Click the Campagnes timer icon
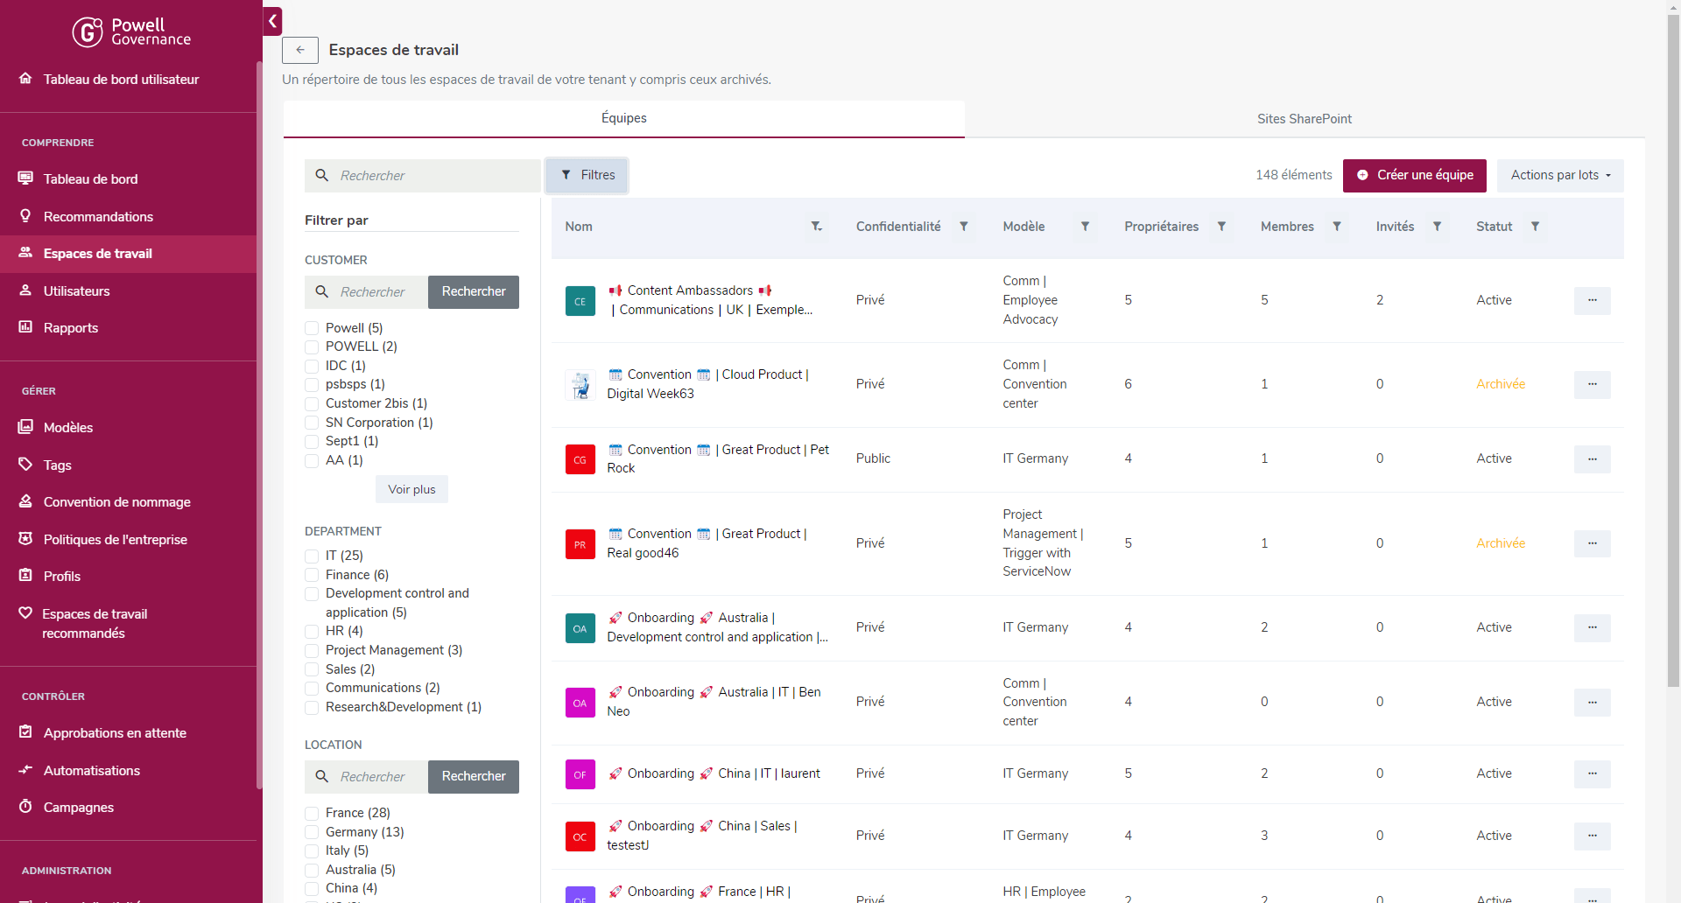The width and height of the screenshot is (1681, 903). click(25, 807)
